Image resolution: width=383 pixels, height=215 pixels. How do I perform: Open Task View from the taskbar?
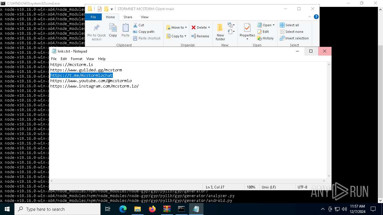[108, 209]
